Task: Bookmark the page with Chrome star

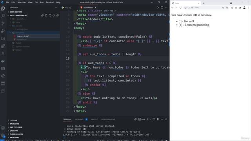Action: (x=227, y=8)
